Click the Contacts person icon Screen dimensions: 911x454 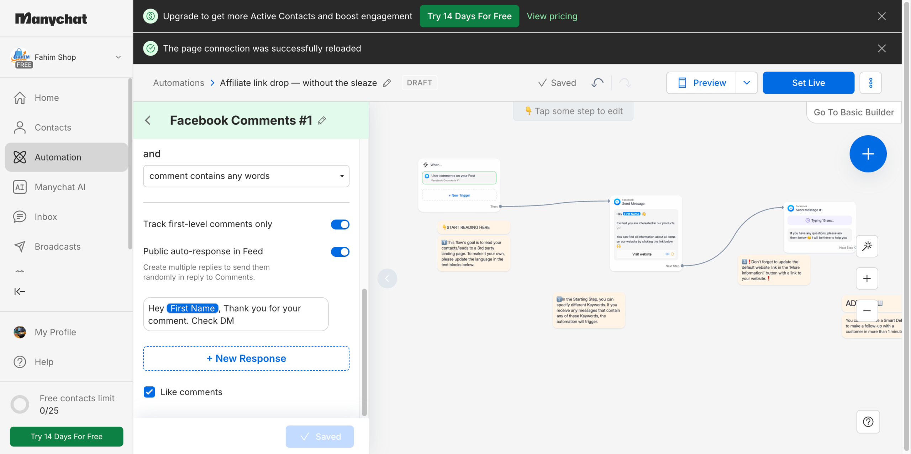coord(20,127)
